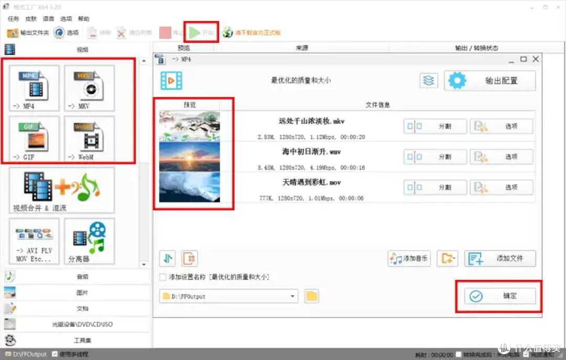This screenshot has height=360, width=566.
Task: Open 选项 for 海中初日渐升.wmv
Action: (502, 157)
